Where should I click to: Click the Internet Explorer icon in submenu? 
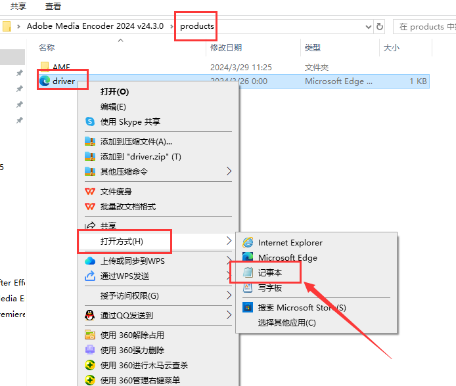point(248,242)
